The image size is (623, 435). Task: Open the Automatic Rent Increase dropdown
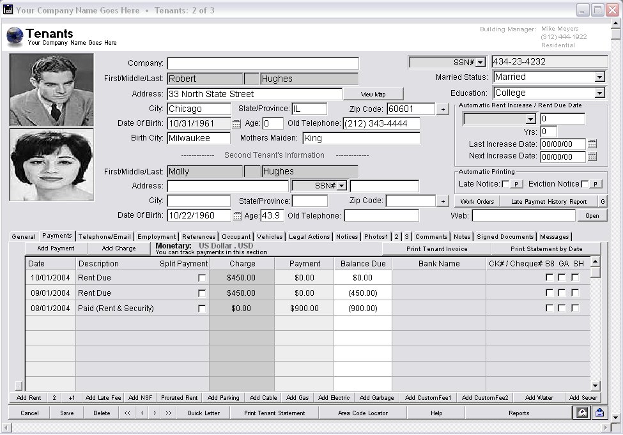pyautogui.click(x=531, y=119)
